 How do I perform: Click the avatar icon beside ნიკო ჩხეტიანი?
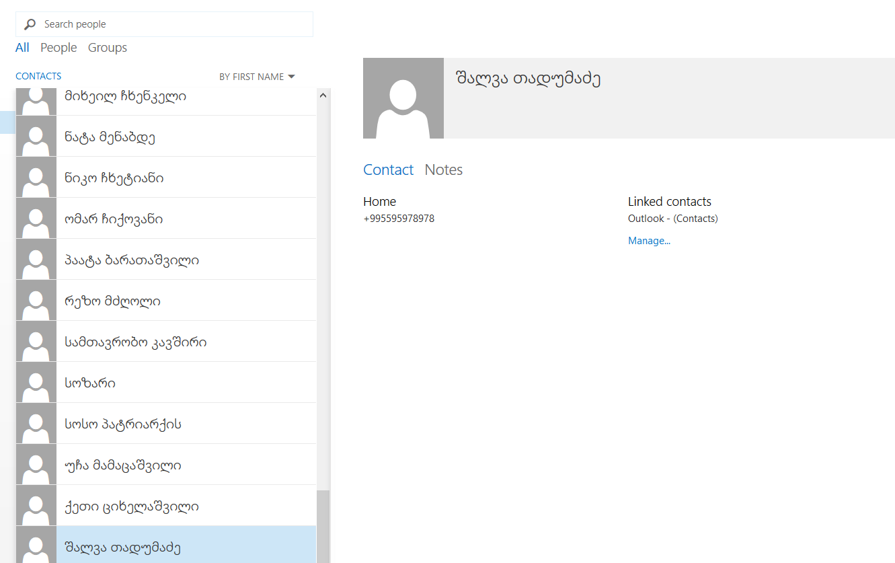pos(36,178)
